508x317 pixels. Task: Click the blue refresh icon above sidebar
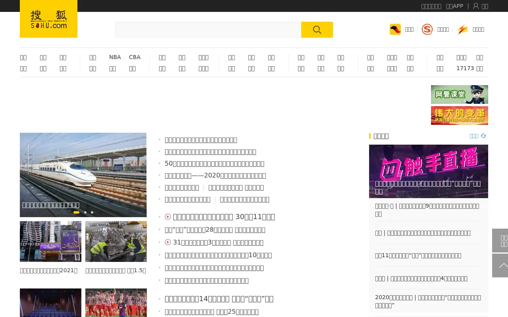click(483, 136)
